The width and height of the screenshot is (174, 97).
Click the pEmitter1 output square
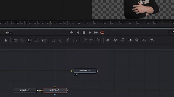coord(38,91)
